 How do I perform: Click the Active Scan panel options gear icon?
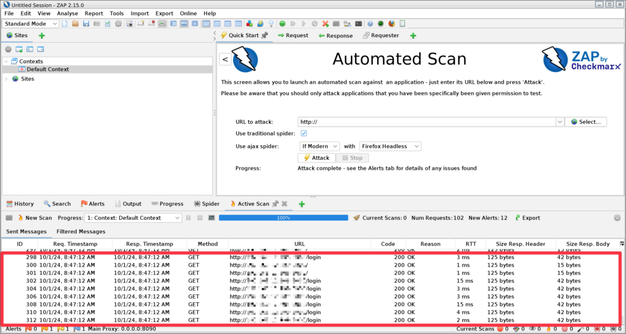point(617,217)
